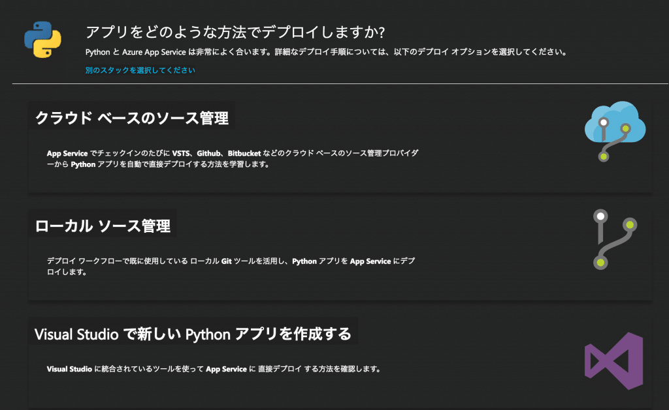Click the local Git branch icon
The height and width of the screenshot is (410, 669).
[x=615, y=239]
